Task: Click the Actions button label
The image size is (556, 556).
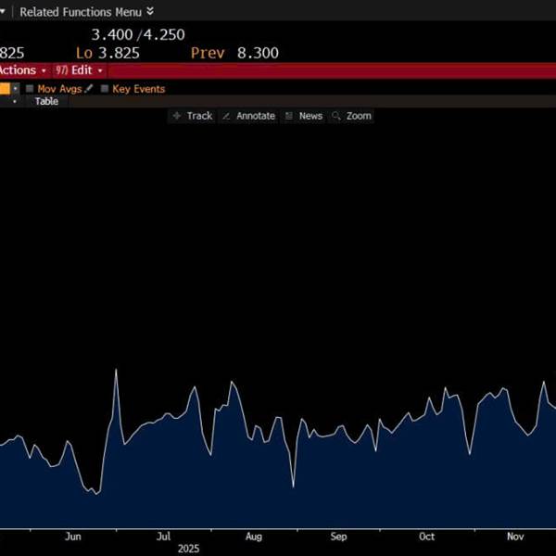Action: pos(17,70)
